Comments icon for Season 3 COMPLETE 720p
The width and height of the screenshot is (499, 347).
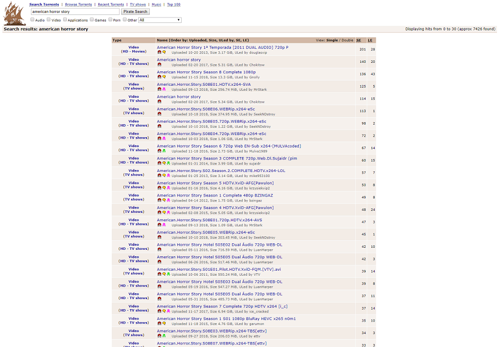click(x=164, y=163)
